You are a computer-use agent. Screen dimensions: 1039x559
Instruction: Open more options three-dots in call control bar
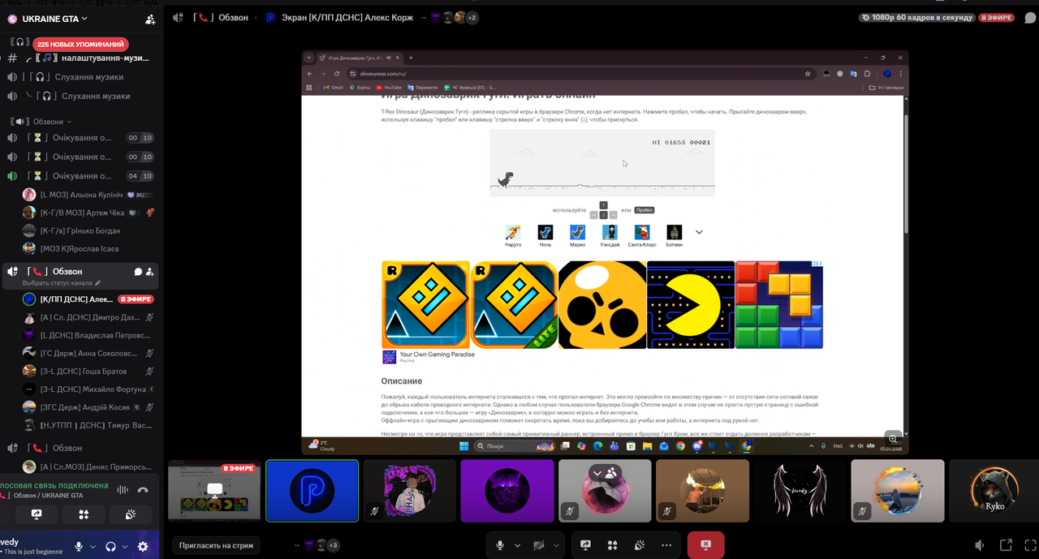(666, 545)
